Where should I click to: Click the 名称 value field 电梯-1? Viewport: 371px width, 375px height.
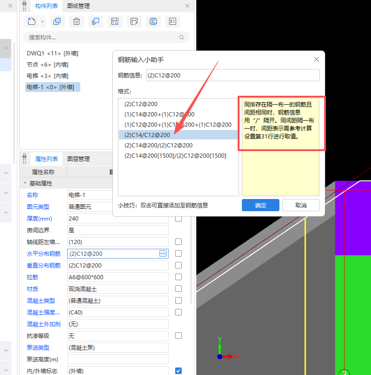click(x=90, y=195)
